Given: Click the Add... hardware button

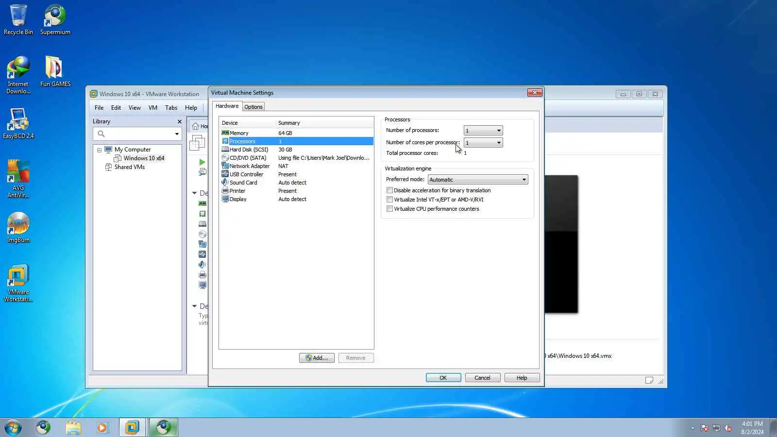Looking at the screenshot, I should pos(317,358).
